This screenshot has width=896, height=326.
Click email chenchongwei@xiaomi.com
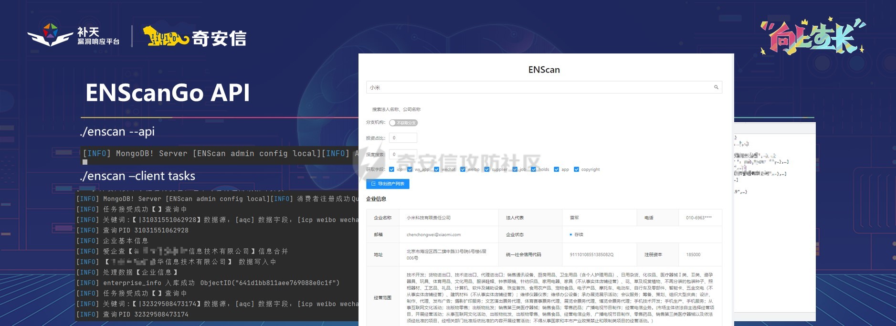pyautogui.click(x=433, y=235)
